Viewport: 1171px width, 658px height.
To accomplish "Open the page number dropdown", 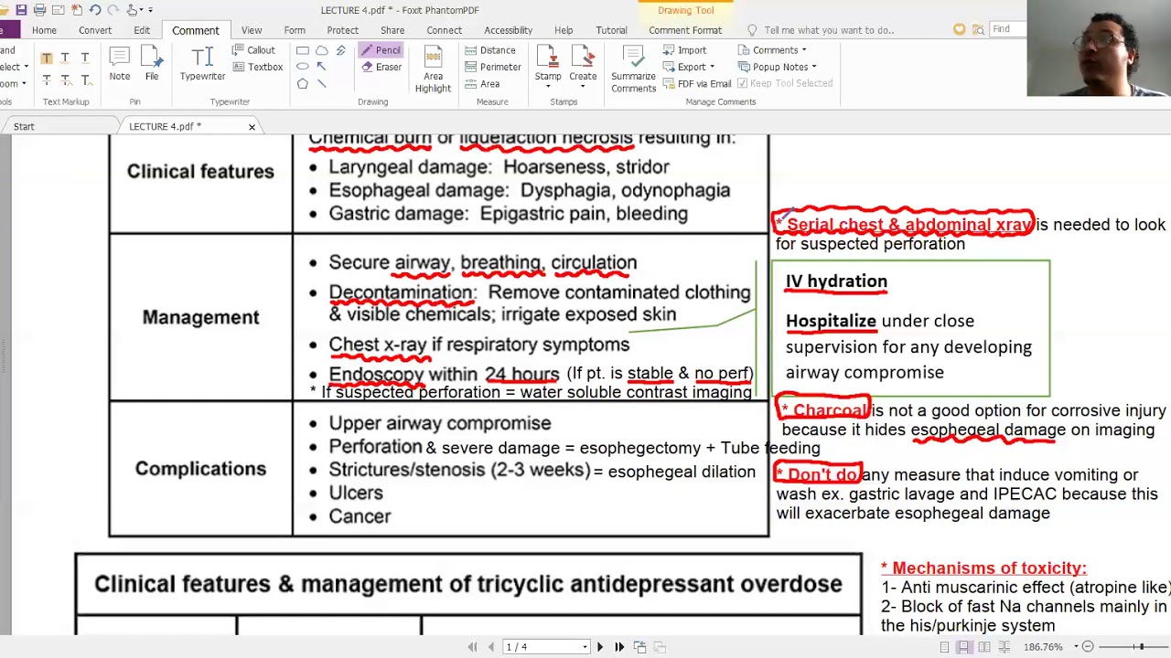I will click(585, 647).
